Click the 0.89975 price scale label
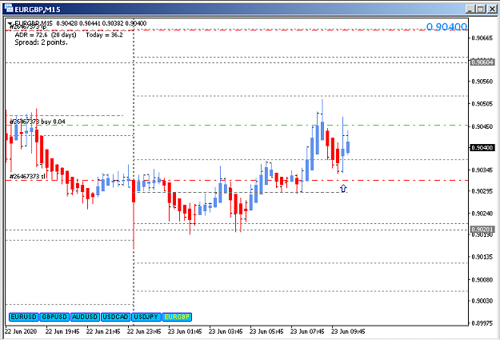500x340 pixels. click(482, 323)
